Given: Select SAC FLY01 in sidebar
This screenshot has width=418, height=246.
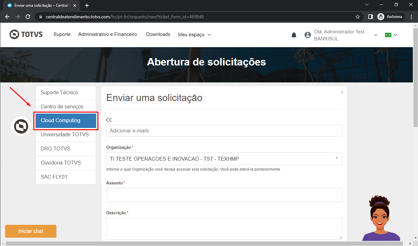Looking at the screenshot, I should coord(66,177).
